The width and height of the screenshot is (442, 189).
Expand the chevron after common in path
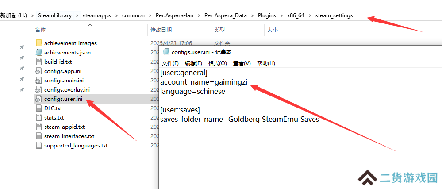(150, 16)
